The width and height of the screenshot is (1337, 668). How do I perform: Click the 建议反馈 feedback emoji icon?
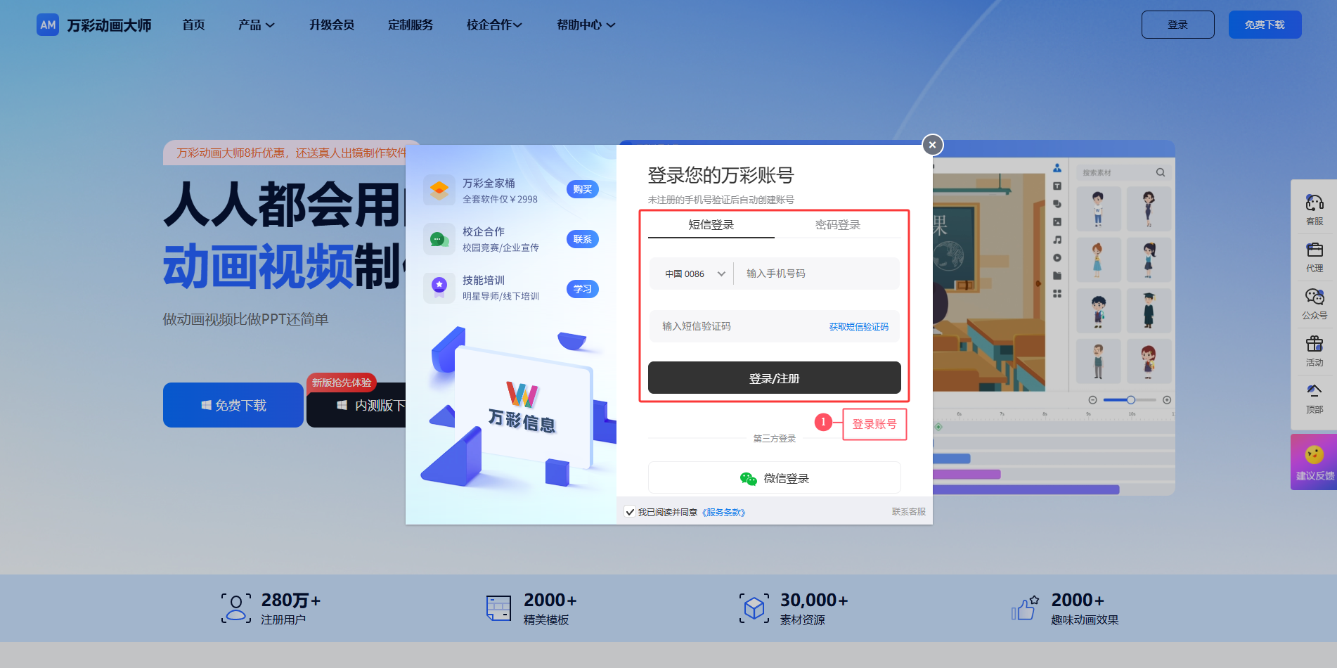(x=1314, y=456)
